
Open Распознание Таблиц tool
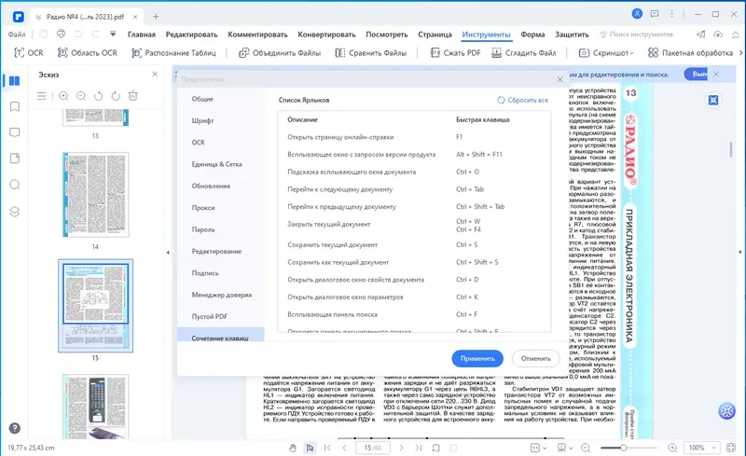173,53
